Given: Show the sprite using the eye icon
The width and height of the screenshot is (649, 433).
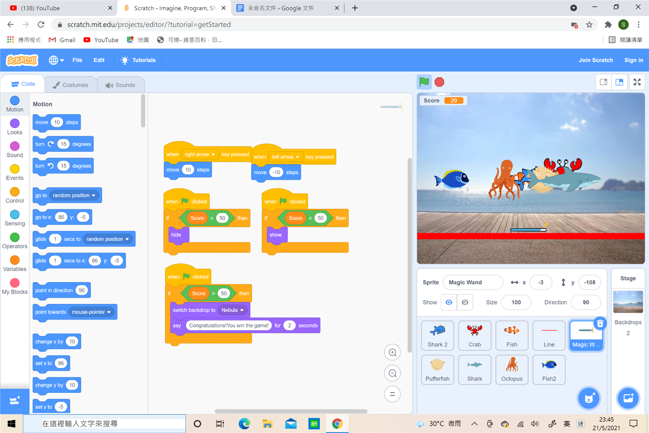Looking at the screenshot, I should click(x=449, y=303).
